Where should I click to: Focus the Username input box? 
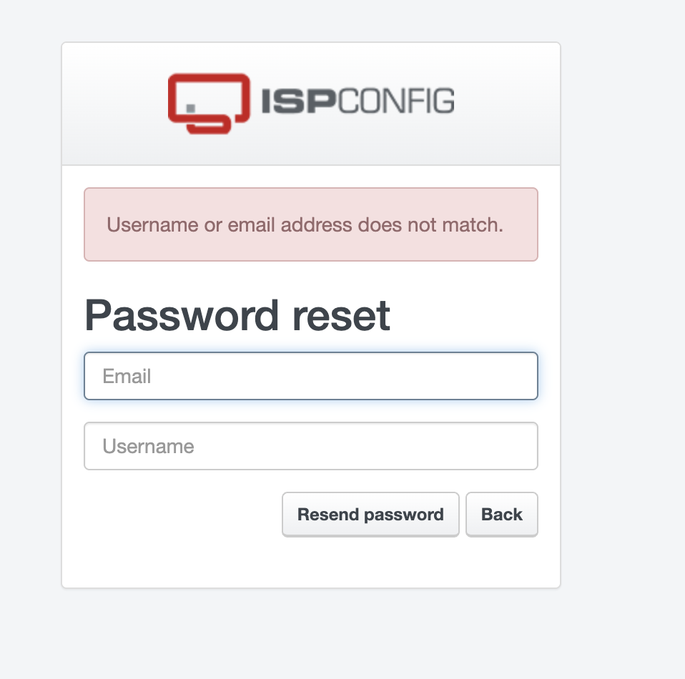pyautogui.click(x=311, y=445)
